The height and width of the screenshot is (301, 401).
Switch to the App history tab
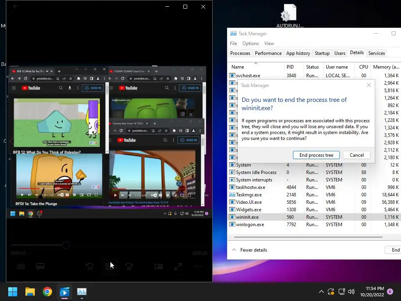click(x=298, y=53)
